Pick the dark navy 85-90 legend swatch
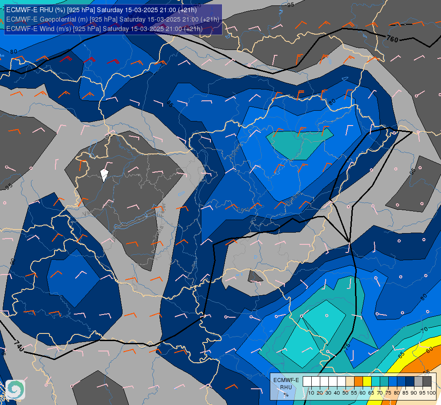441x405 pixels. [410, 382]
